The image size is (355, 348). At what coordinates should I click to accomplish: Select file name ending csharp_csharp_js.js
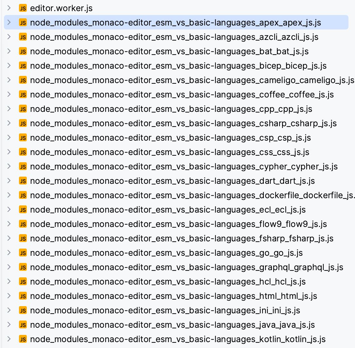(x=183, y=124)
